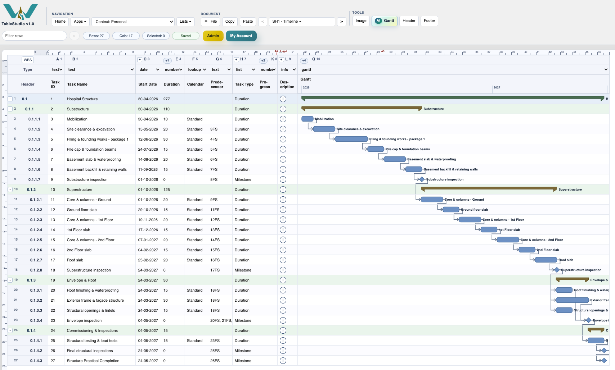Open info icon for Mobilization row
Image resolution: width=615 pixels, height=370 pixels.
(x=283, y=119)
